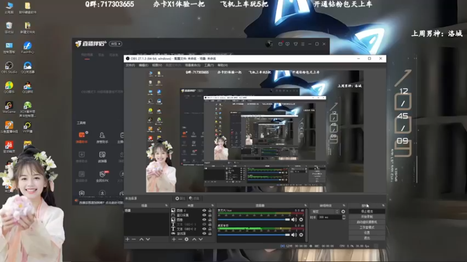Move selected source down in Sources list
The image size is (467, 262).
pyautogui.click(x=201, y=239)
